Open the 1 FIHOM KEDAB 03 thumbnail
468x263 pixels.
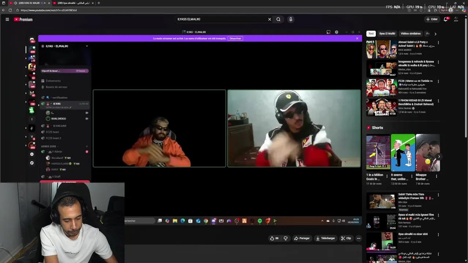(381, 107)
